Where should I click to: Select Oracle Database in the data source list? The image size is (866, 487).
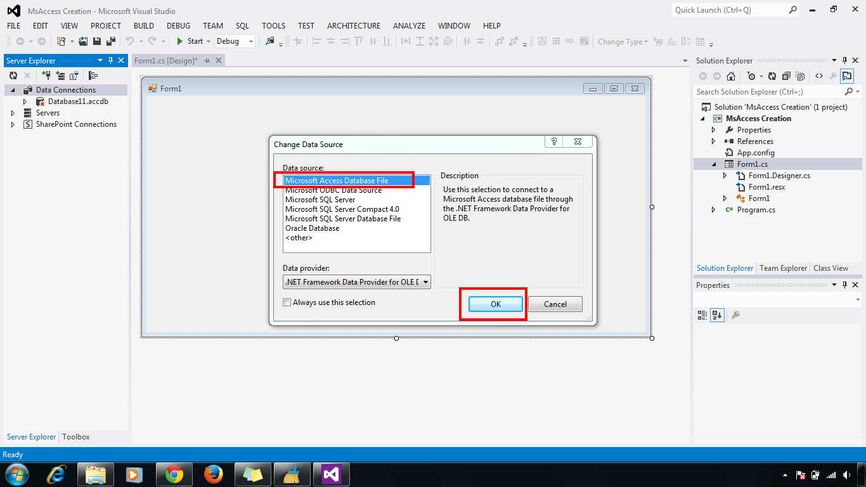coord(313,228)
